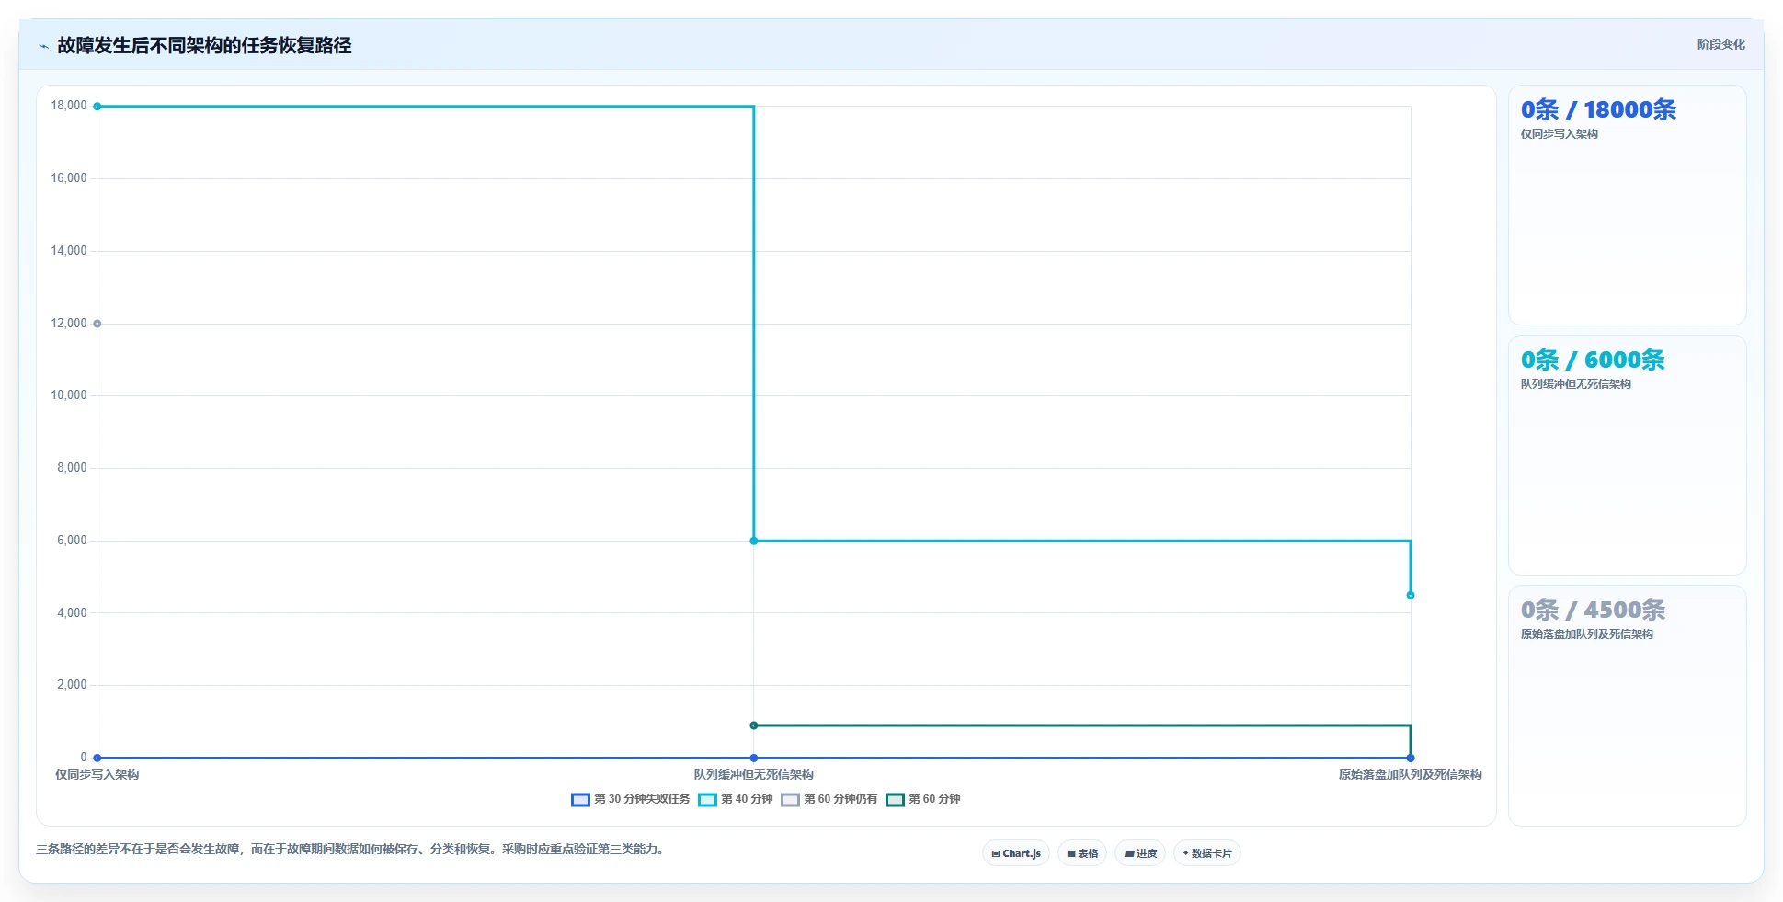The height and width of the screenshot is (902, 1783).
Task: Click the y-axis tick label 16,000
Action: click(x=69, y=178)
